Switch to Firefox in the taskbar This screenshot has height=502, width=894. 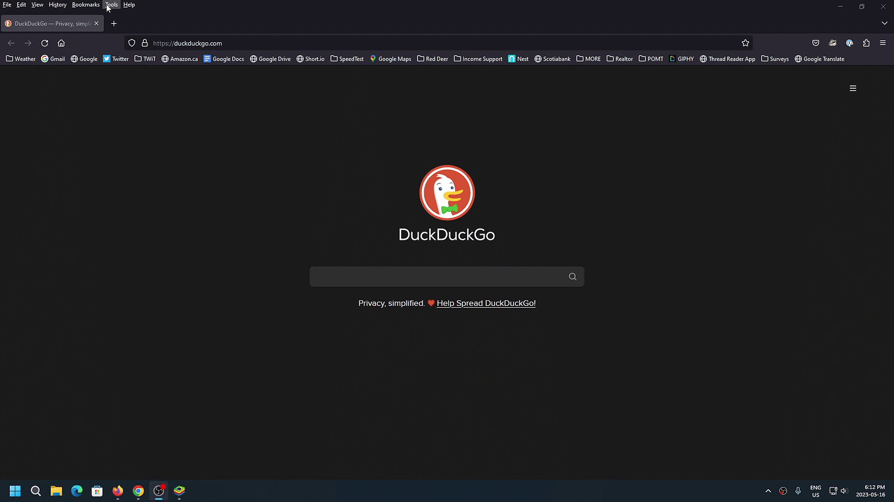point(117,490)
